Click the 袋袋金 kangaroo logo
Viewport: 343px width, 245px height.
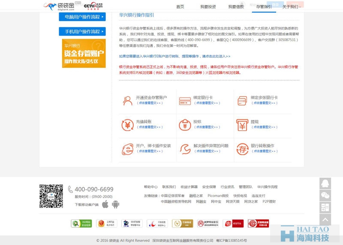(59, 6)
